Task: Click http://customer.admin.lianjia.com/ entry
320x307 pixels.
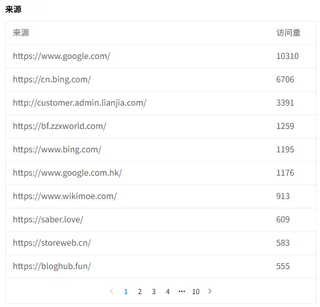Action: click(80, 103)
